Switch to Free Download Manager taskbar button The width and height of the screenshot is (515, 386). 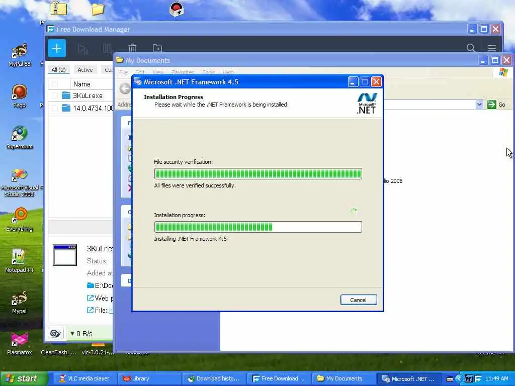click(279, 378)
